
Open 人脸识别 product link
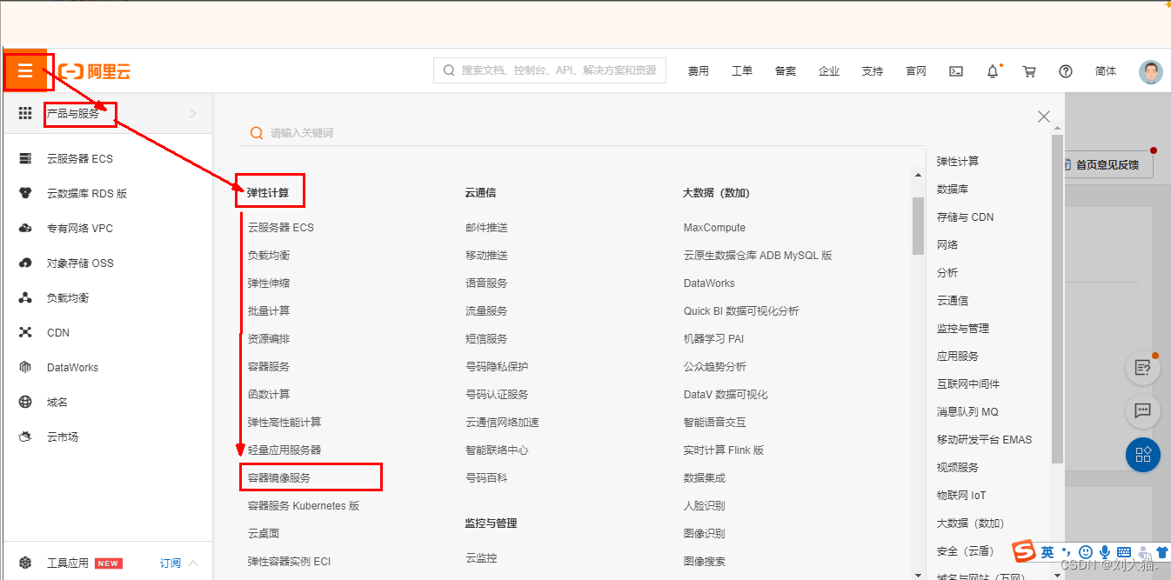(x=704, y=506)
